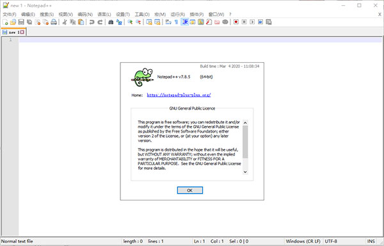Image resolution: width=384 pixels, height=246 pixels.
Task: Open the 语言(L) menu
Action: pos(104,15)
